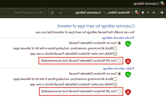Select Turn off Windows Defender Firewall for private network
This screenshot has width=166, height=103.
click(x=119, y=61)
